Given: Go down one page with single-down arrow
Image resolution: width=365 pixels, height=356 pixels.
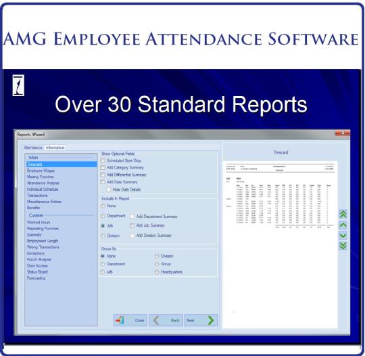Looking at the screenshot, I should click(343, 236).
